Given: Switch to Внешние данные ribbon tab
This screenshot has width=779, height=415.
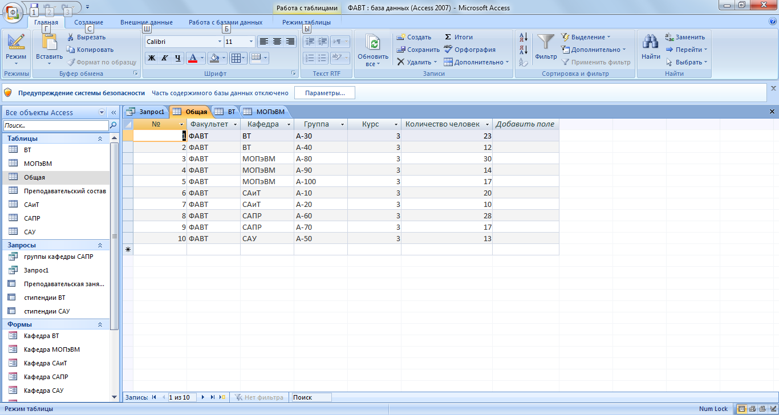Looking at the screenshot, I should pos(147,22).
